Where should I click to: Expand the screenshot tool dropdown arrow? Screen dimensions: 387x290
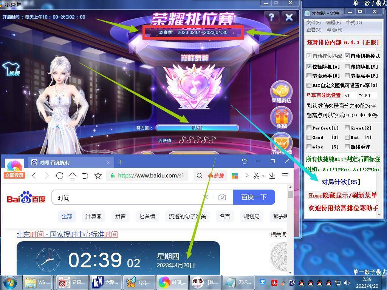[x=263, y=176]
